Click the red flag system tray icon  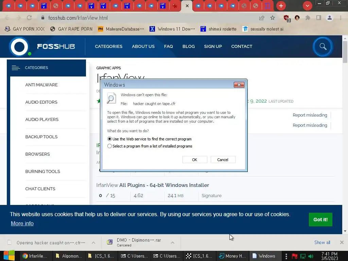(295, 256)
